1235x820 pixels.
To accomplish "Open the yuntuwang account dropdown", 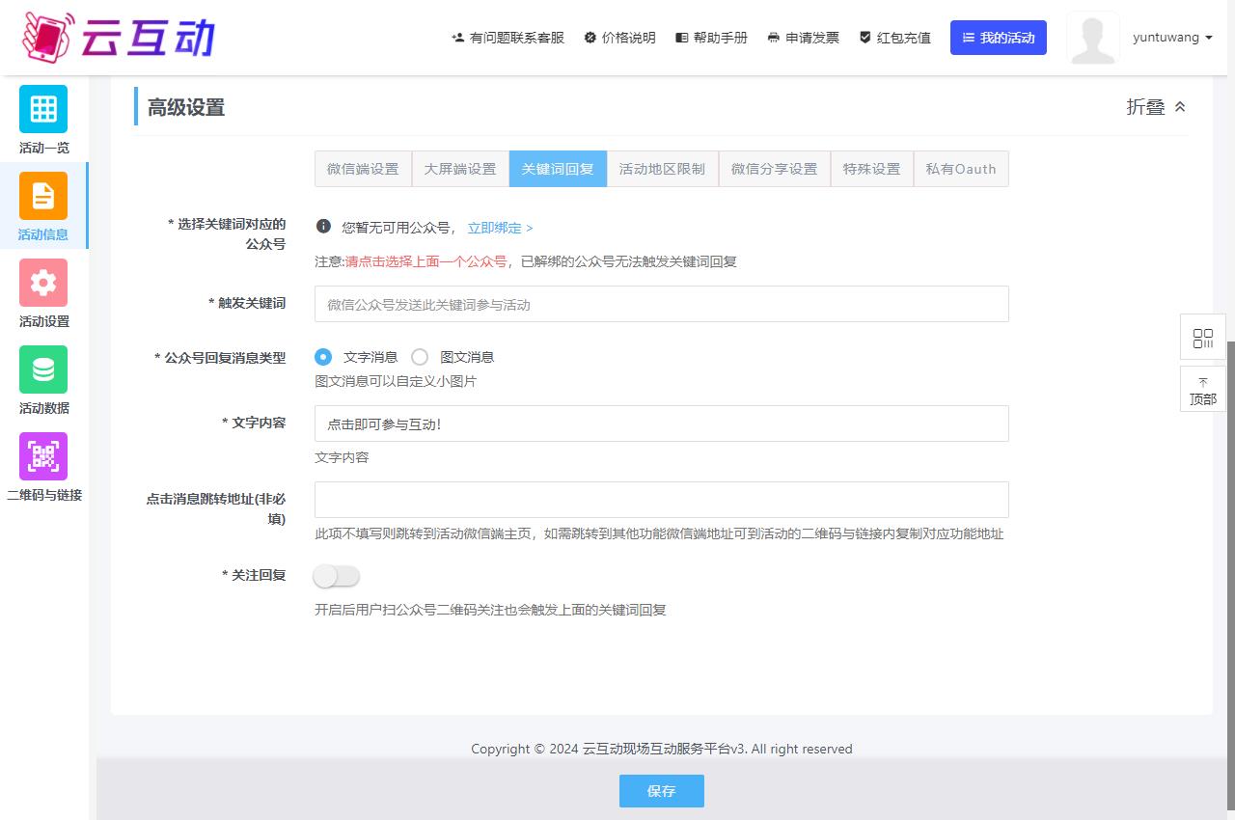I will point(1172,38).
